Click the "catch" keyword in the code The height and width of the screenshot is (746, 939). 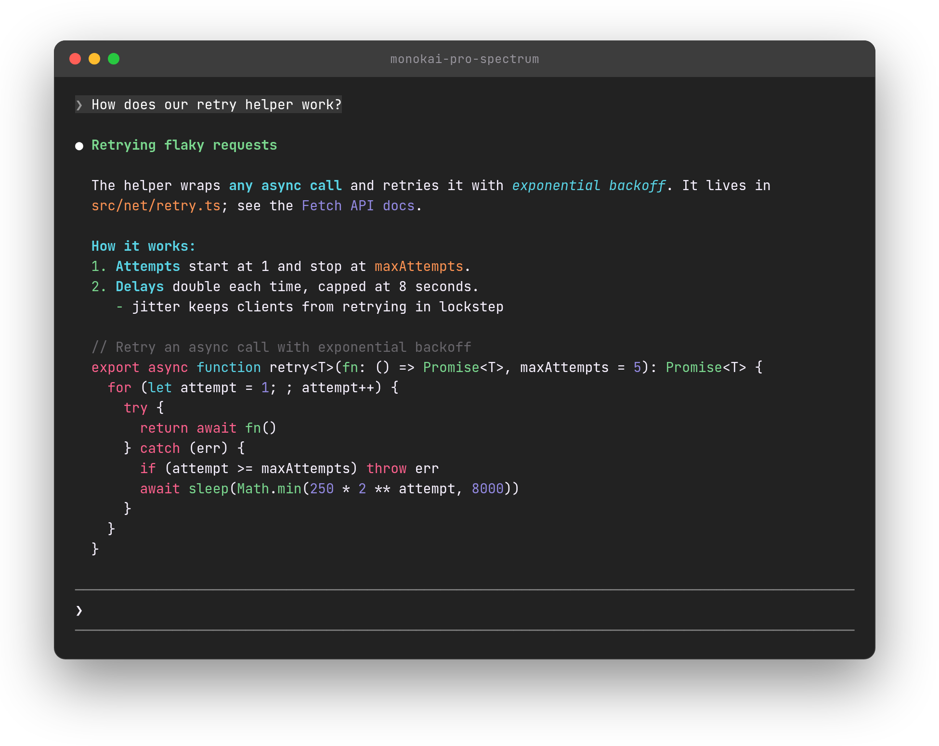[x=160, y=448]
